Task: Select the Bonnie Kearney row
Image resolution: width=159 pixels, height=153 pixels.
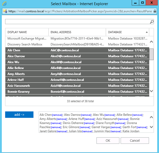Action: (x=77, y=92)
